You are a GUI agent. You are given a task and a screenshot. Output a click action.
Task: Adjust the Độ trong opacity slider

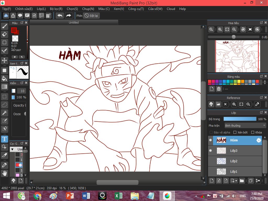pyautogui.click(x=240, y=119)
